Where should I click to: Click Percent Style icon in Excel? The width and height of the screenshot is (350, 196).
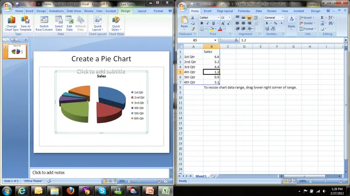(x=276, y=23)
